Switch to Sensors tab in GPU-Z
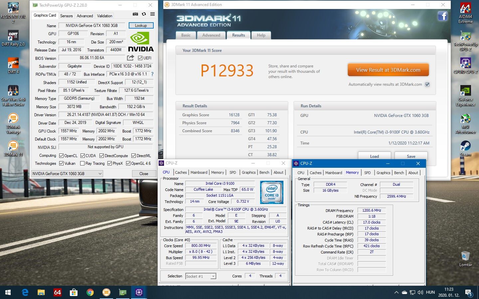 [66, 16]
